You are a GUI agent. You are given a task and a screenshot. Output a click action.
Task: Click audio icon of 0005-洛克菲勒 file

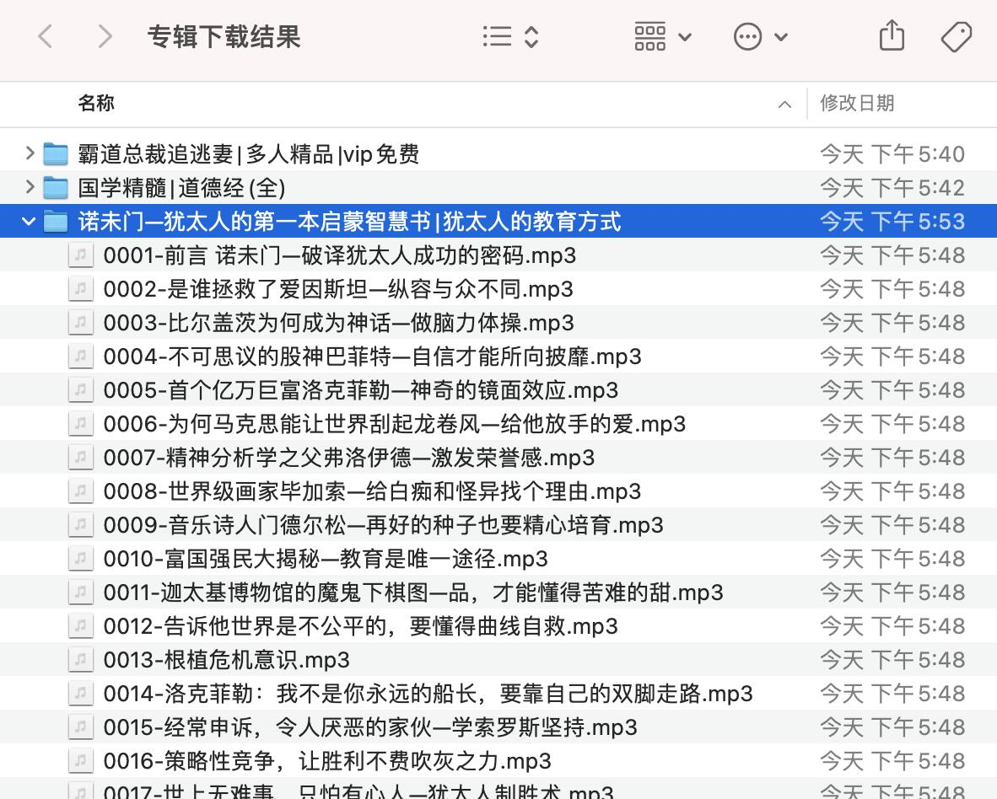point(81,389)
